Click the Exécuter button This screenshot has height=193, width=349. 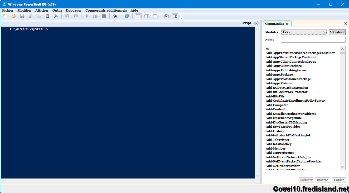pos(306,180)
